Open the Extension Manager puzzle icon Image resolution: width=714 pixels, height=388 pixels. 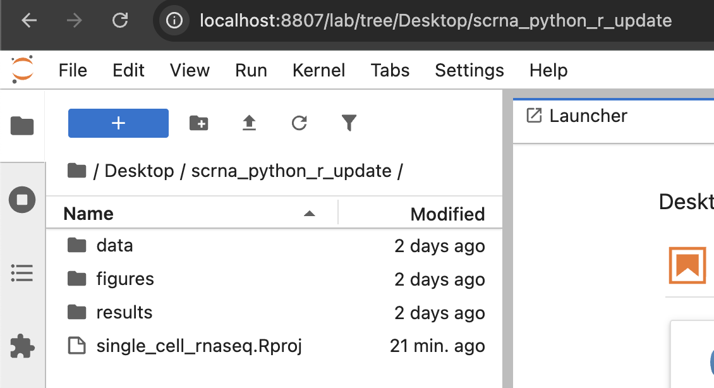coord(22,346)
